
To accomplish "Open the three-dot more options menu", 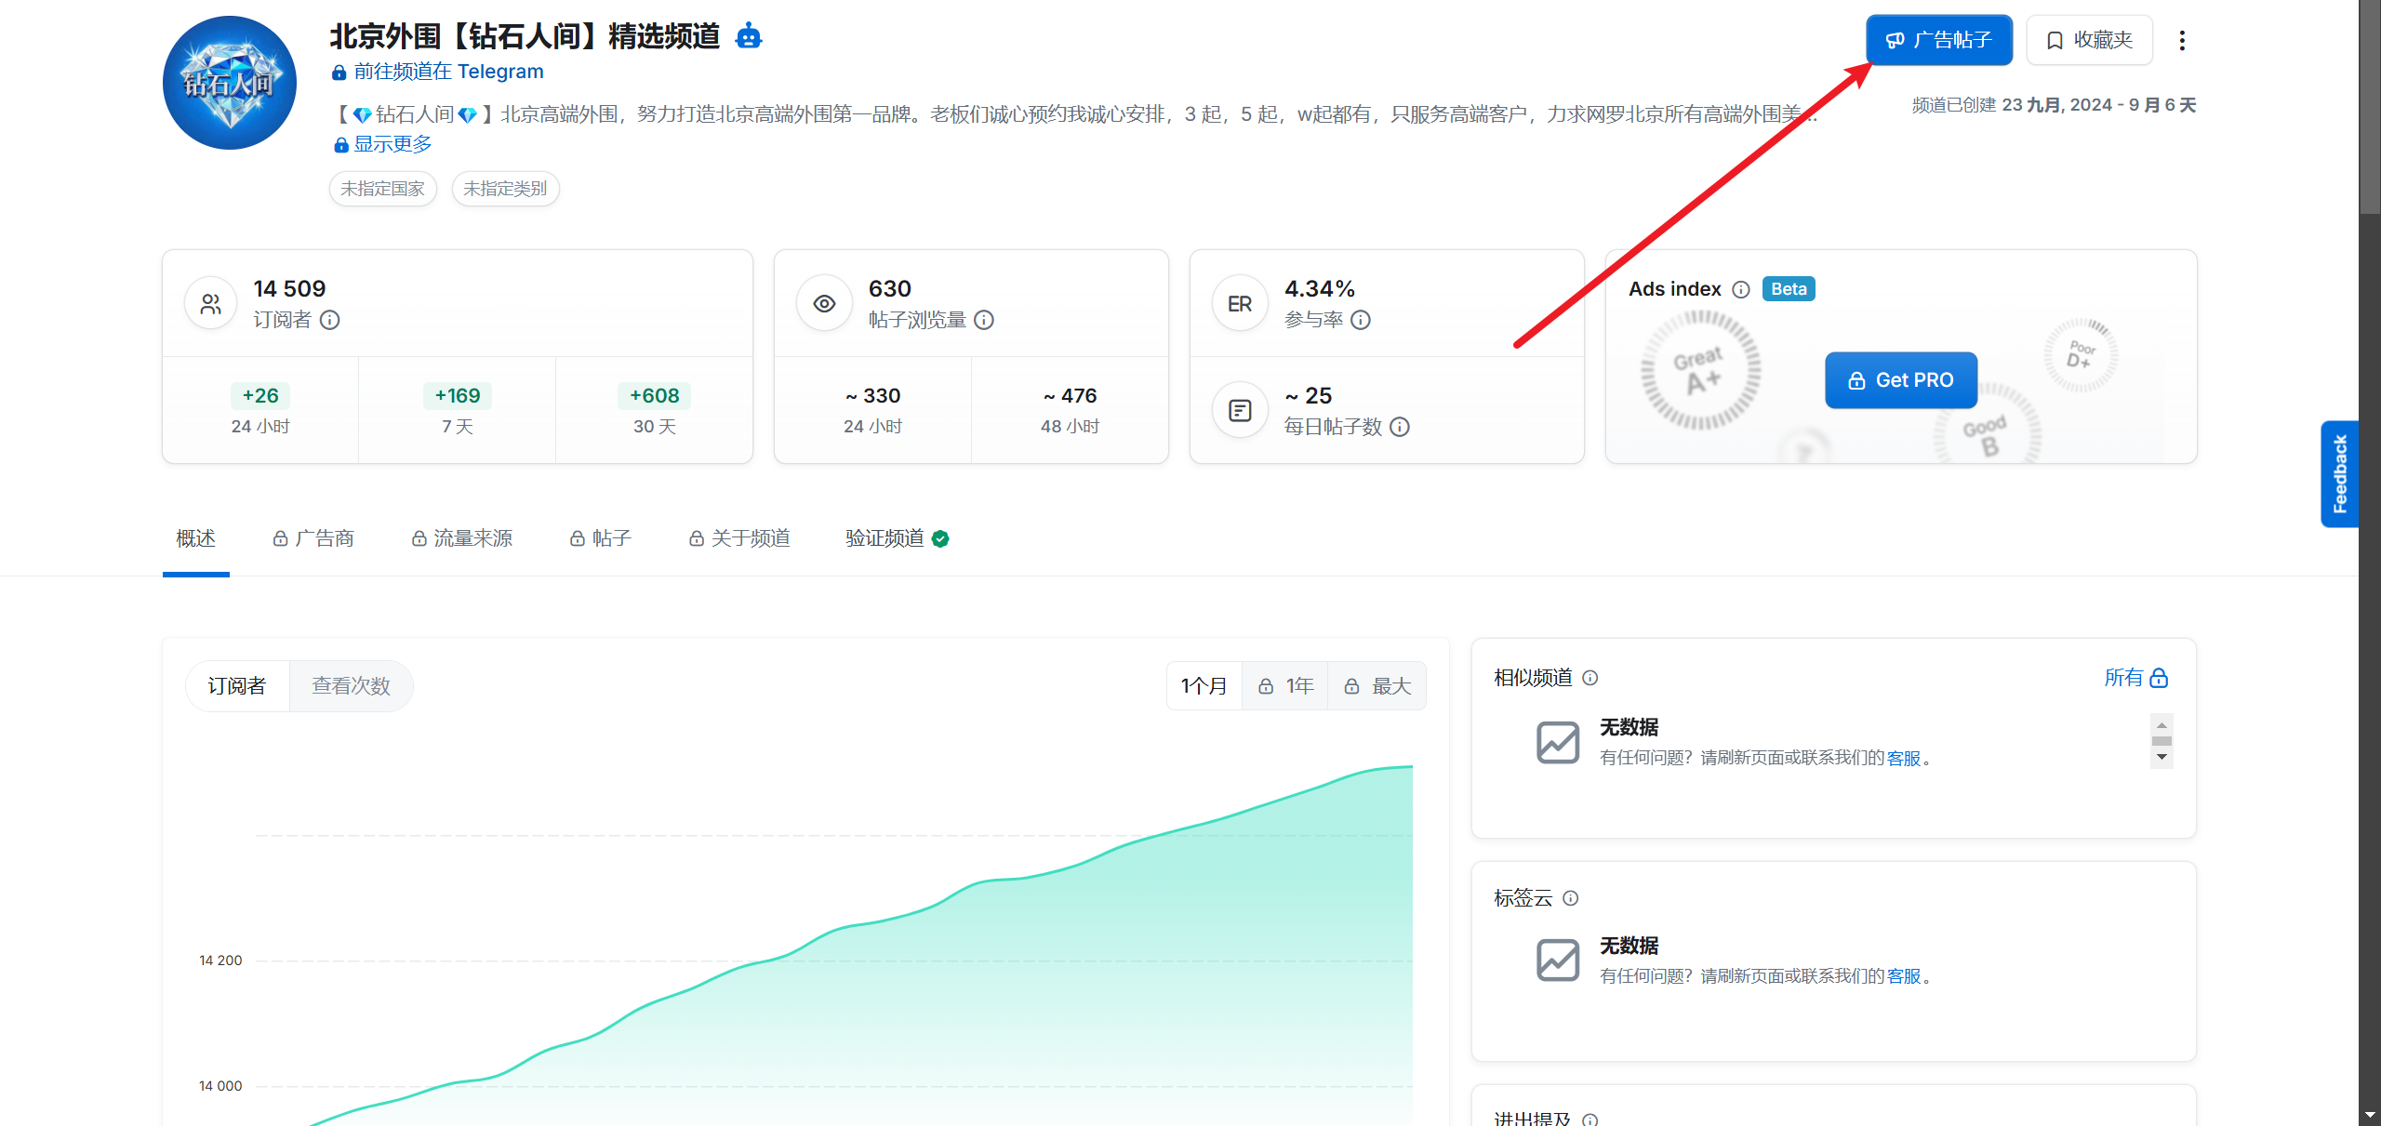I will click(x=2182, y=40).
